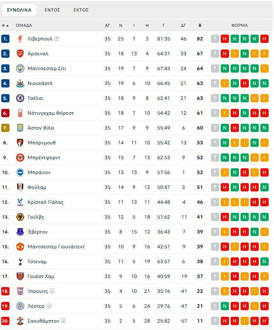Sort standings by the ΔΓ column header
This screenshot has width=274, height=330.
pyautogui.click(x=184, y=25)
